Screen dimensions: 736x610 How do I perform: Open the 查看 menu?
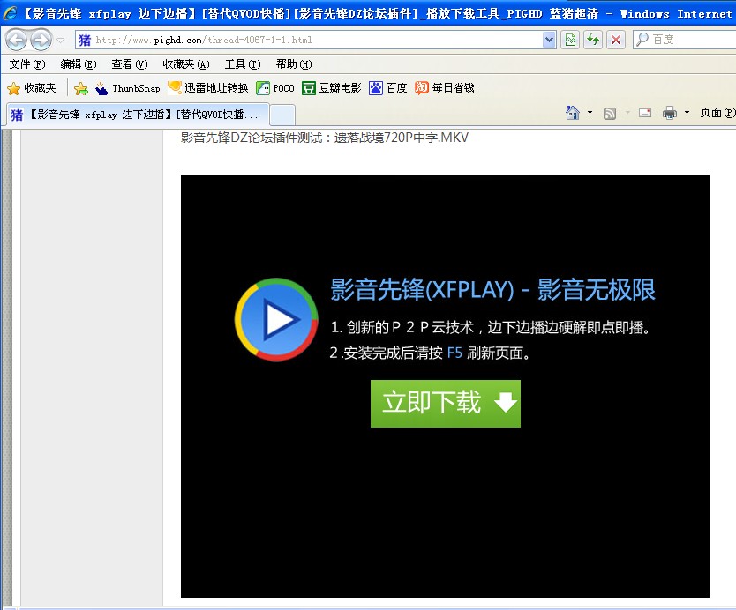128,64
